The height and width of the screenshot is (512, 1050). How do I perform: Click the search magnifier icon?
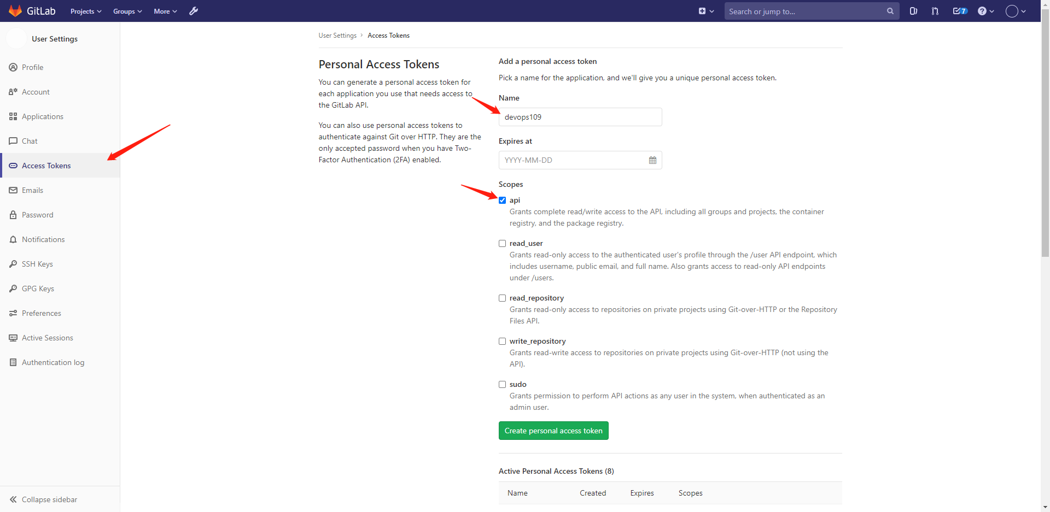point(890,11)
